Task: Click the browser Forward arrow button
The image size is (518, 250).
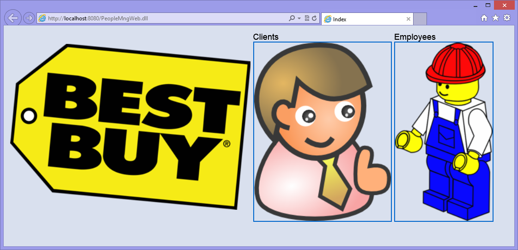Action: click(x=29, y=18)
